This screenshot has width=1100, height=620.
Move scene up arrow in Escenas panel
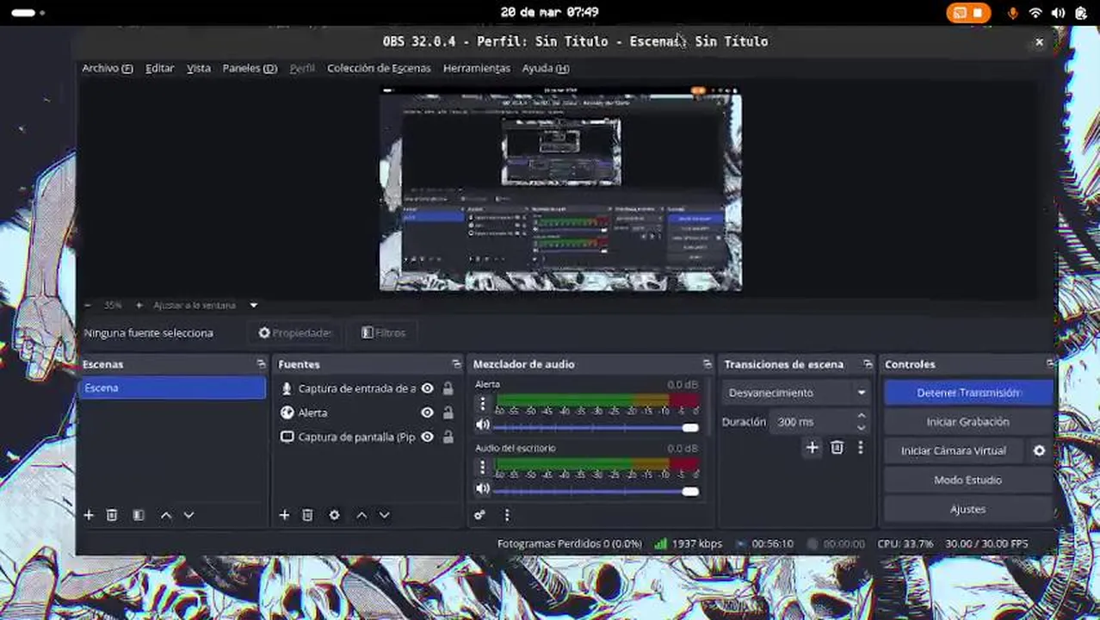(x=166, y=515)
